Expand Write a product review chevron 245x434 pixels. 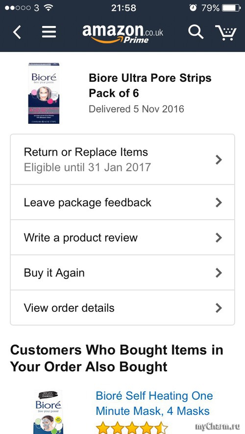point(219,237)
